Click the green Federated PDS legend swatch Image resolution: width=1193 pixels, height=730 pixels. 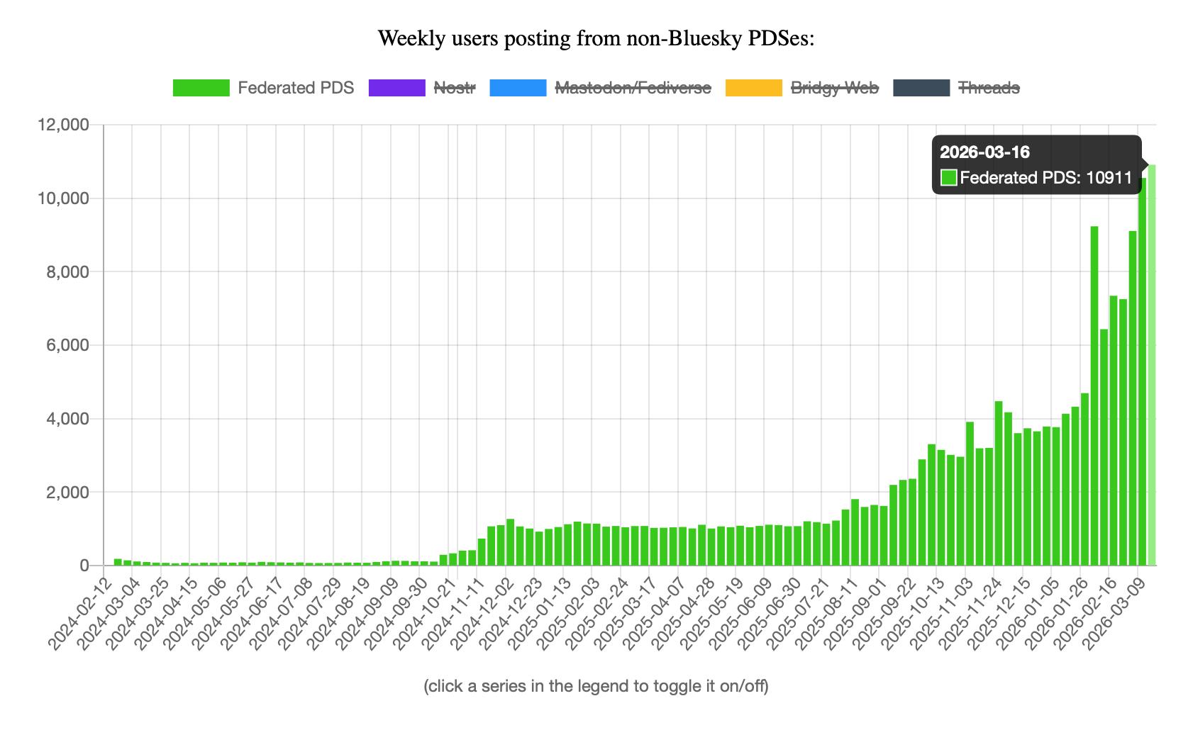[x=201, y=88]
